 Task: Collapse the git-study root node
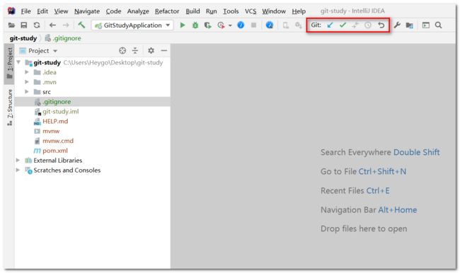tap(19, 62)
